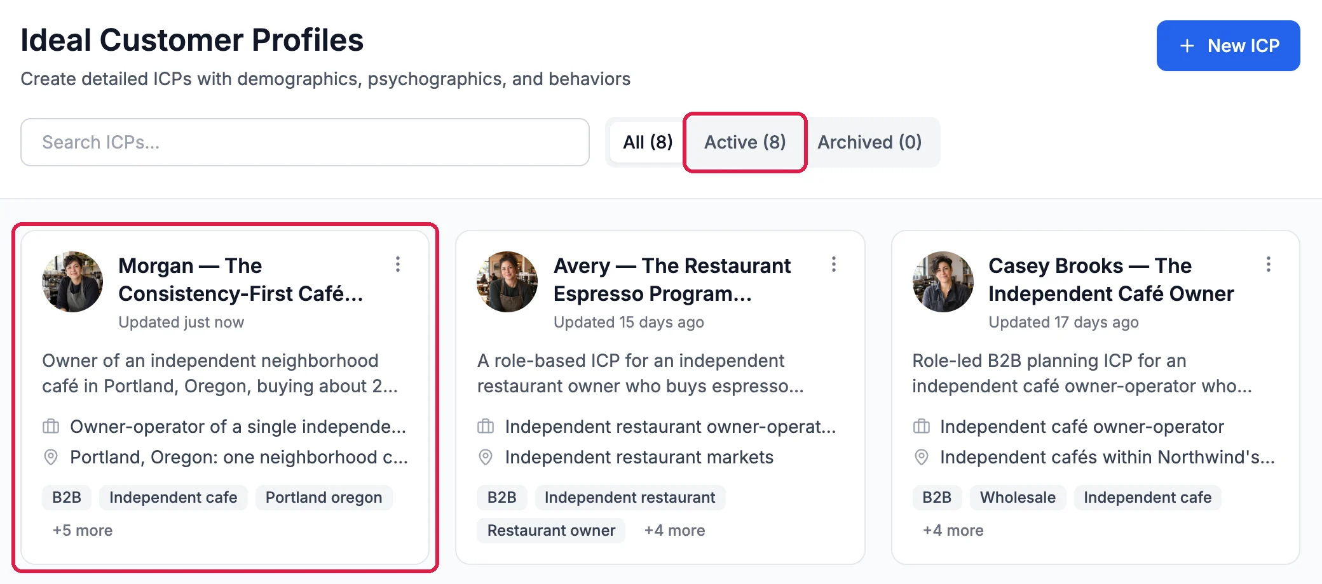Click the location pin on the Avery card
This screenshot has width=1322, height=584.
(486, 457)
